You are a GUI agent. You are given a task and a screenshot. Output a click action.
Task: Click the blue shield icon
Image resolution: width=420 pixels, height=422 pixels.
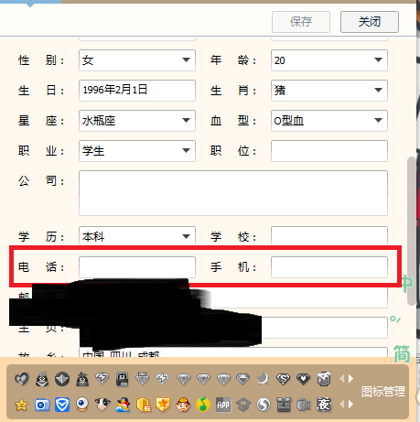tap(62, 405)
